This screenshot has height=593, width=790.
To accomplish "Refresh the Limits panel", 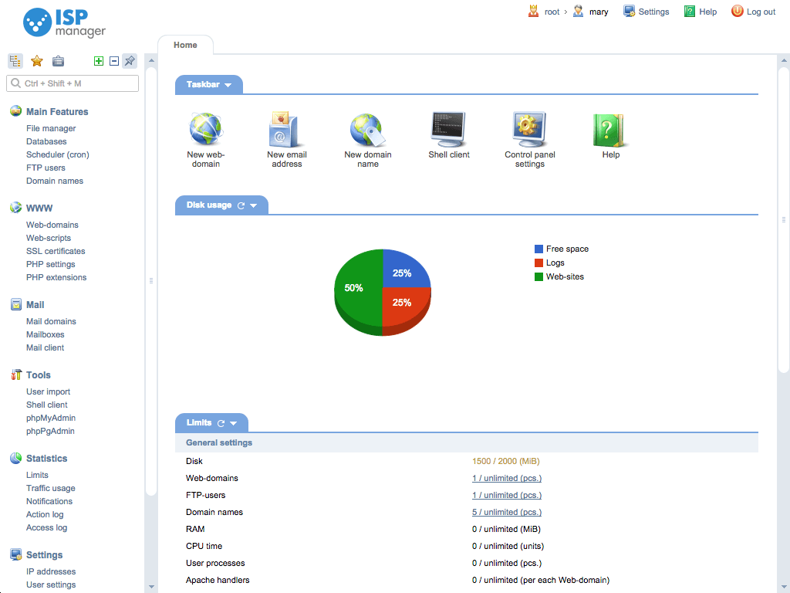I will click(x=221, y=423).
